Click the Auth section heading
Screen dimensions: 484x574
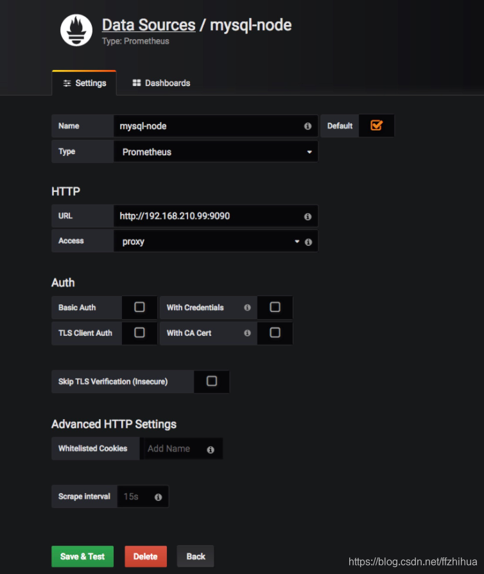(x=63, y=283)
